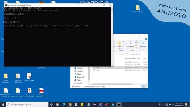
Task: Switch to command prompt on taskbar
Action: (x=119, y=104)
